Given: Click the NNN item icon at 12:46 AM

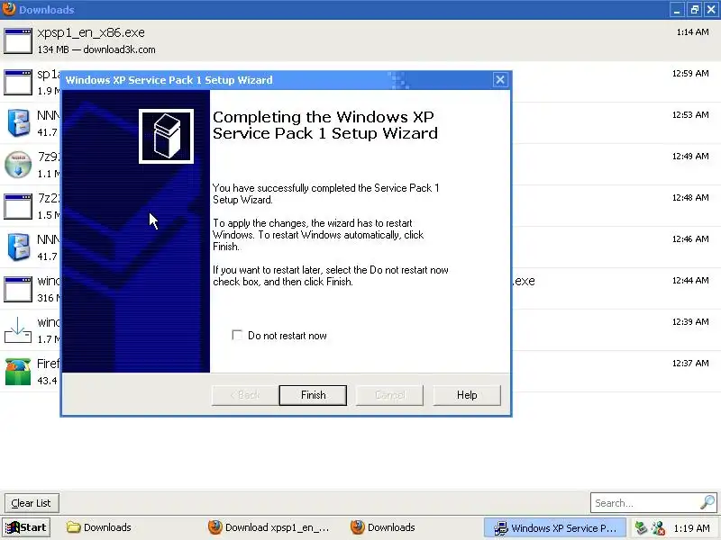Looking at the screenshot, I should tap(18, 247).
